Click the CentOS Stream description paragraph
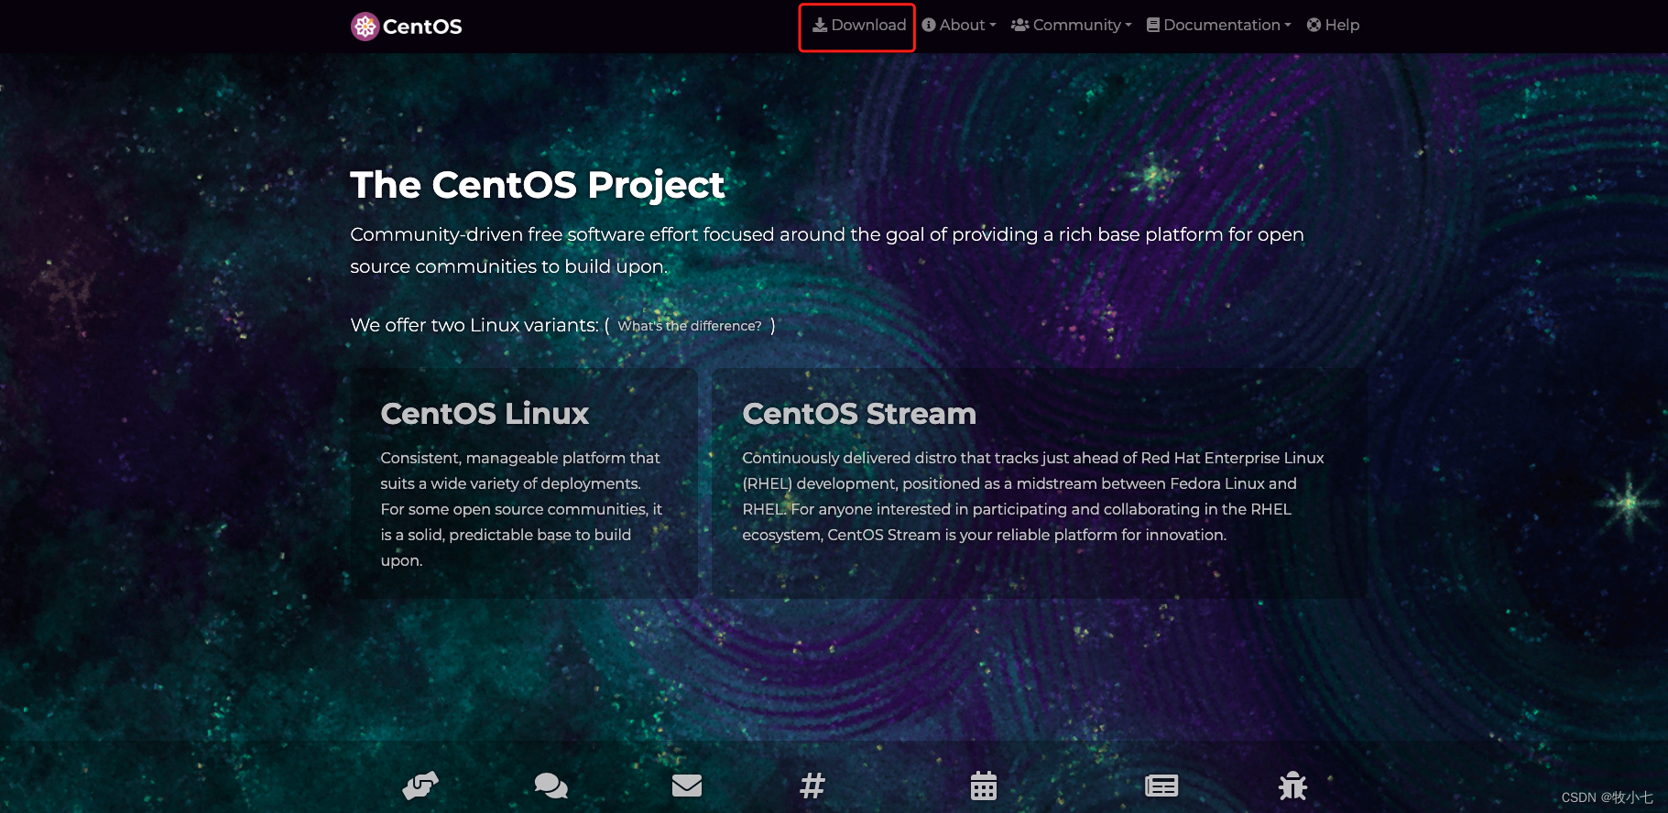Viewport: 1668px width, 813px height. 1033,496
